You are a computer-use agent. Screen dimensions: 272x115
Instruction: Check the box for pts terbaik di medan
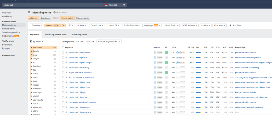(63, 98)
